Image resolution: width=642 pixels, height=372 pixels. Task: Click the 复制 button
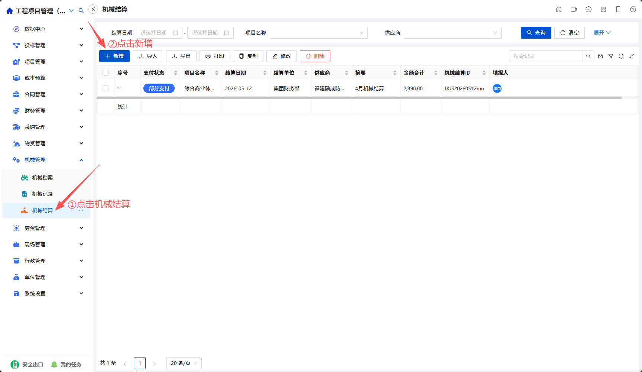point(248,56)
